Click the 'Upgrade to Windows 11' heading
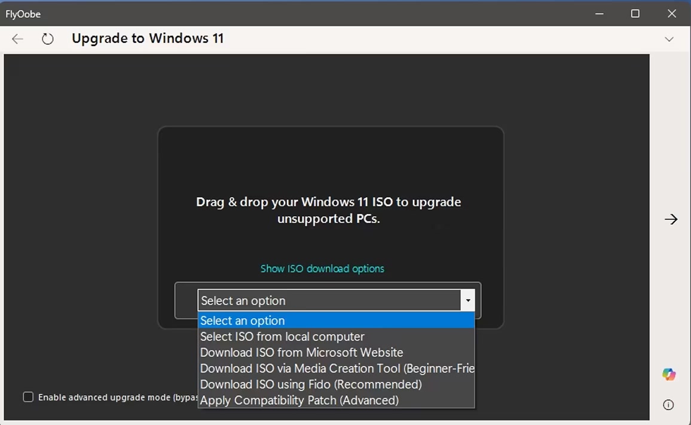The height and width of the screenshot is (425, 691). 148,39
